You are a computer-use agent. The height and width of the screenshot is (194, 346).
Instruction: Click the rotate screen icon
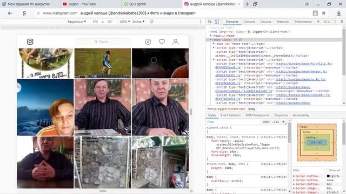click(x=151, y=22)
